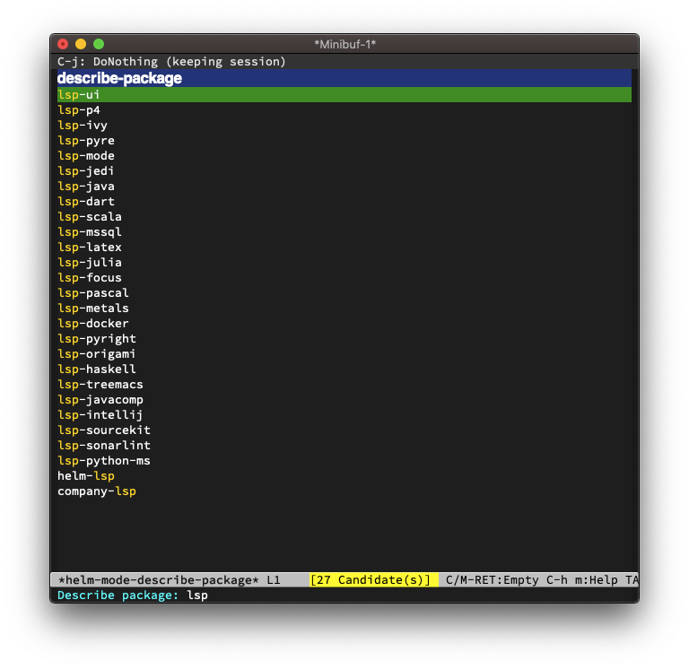The height and width of the screenshot is (669, 689).
Task: Select the lsp-javacomp package
Action: coord(100,399)
